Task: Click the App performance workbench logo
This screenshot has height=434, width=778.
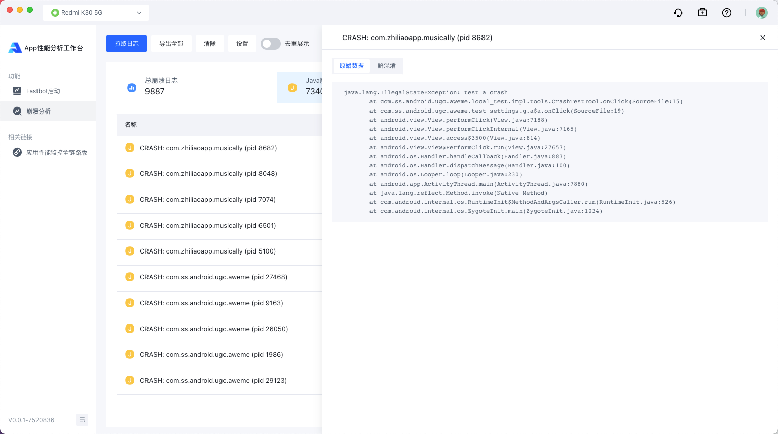Action: tap(15, 48)
